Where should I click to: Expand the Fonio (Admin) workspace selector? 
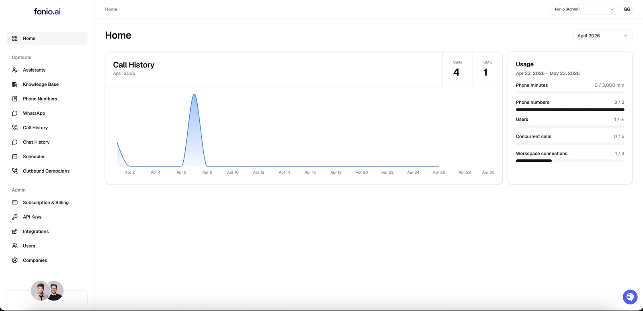584,9
